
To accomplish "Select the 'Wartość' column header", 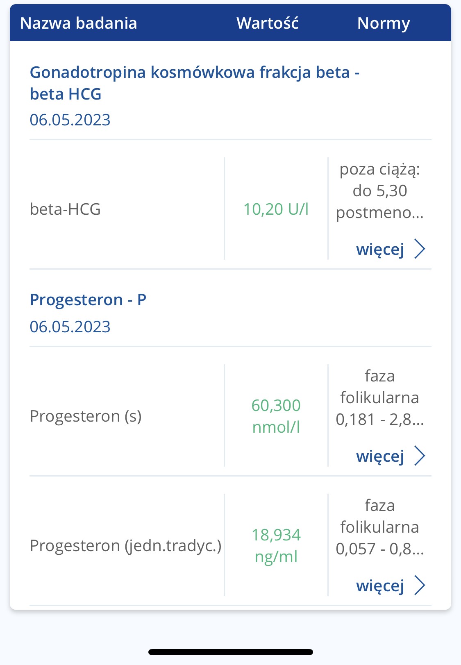I will tap(268, 23).
